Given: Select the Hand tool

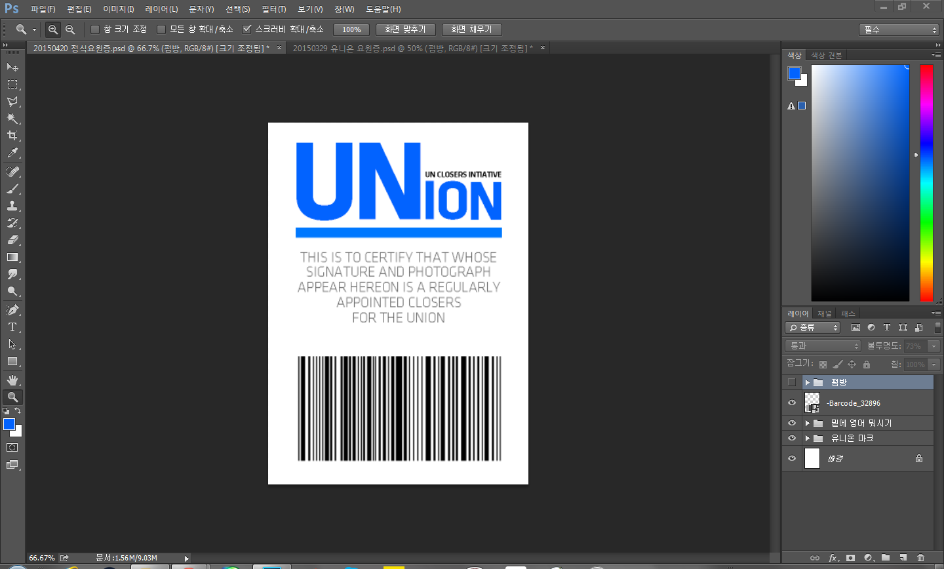Looking at the screenshot, I should click(x=12, y=380).
